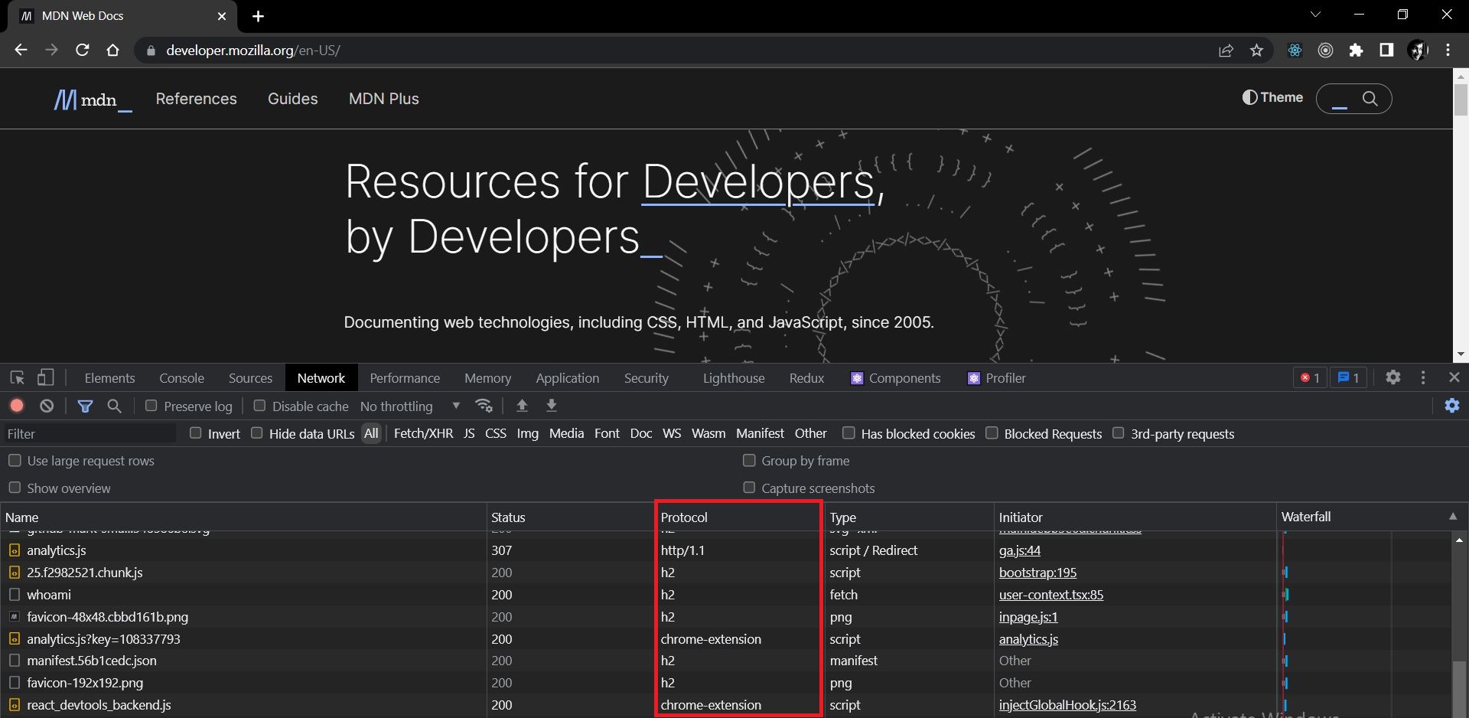This screenshot has width=1469, height=718.
Task: Clear the network log
Action: [x=47, y=406]
